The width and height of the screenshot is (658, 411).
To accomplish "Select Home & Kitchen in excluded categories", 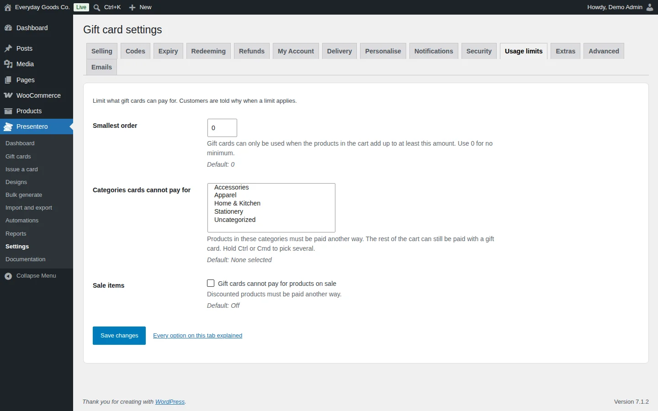I will [237, 203].
